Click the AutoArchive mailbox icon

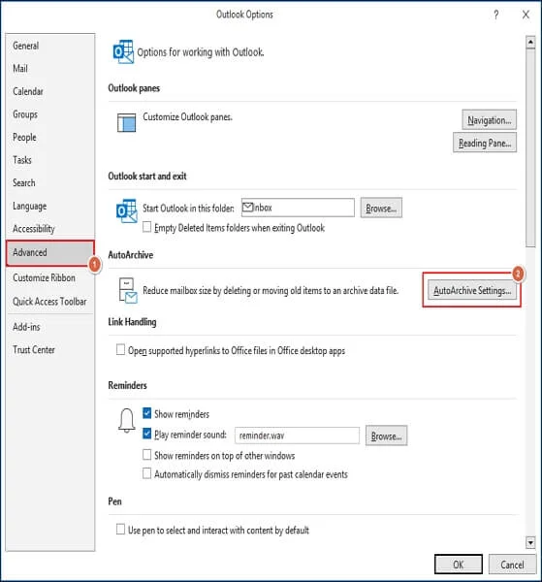(x=128, y=290)
